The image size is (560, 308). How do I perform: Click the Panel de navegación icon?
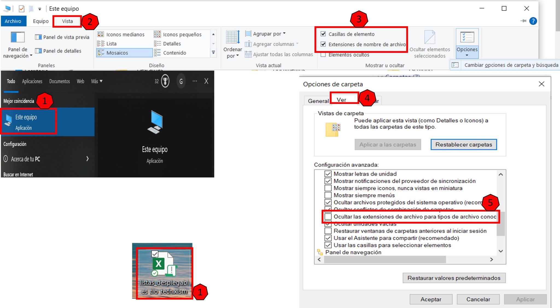point(17,37)
